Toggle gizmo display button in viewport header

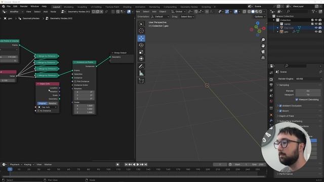227,12
